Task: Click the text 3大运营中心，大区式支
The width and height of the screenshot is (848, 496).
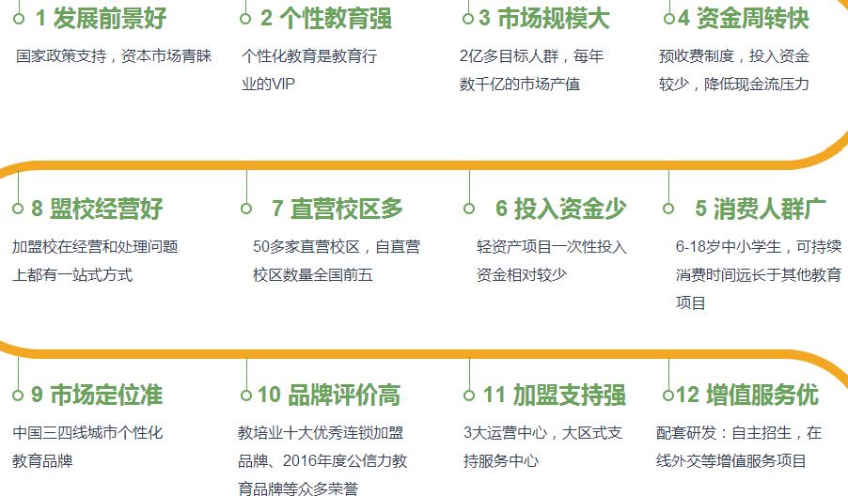Action: click(x=542, y=433)
